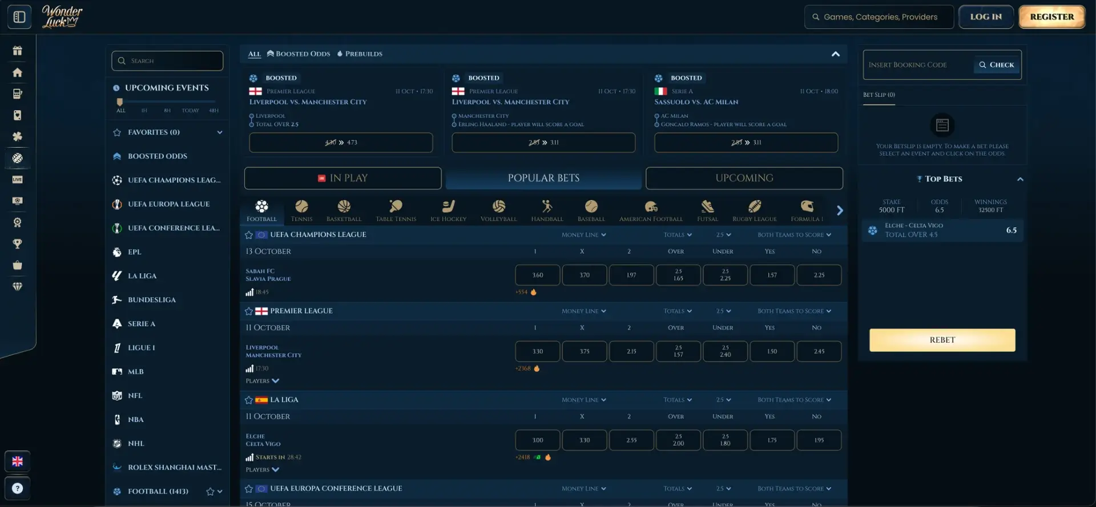Screen dimensions: 1096x507
Task: Select the Volleyball sport icon
Action: pyautogui.click(x=498, y=210)
